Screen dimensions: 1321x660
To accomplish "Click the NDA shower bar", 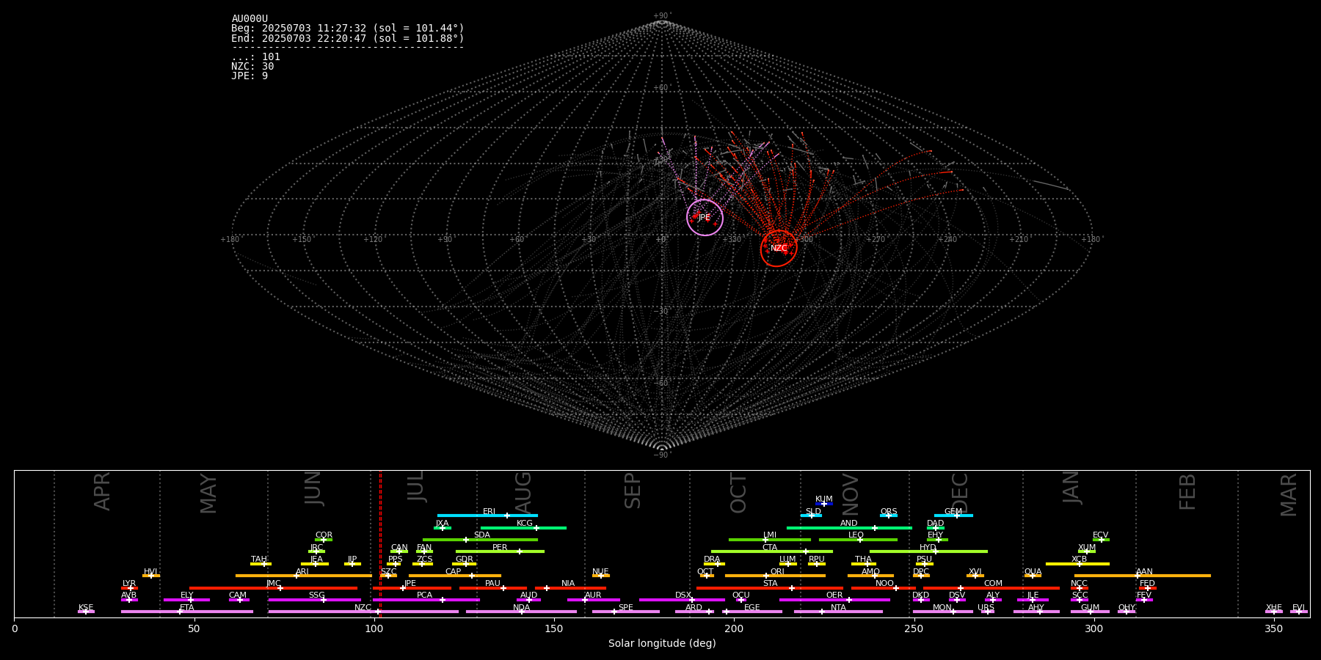I will [x=521, y=612].
